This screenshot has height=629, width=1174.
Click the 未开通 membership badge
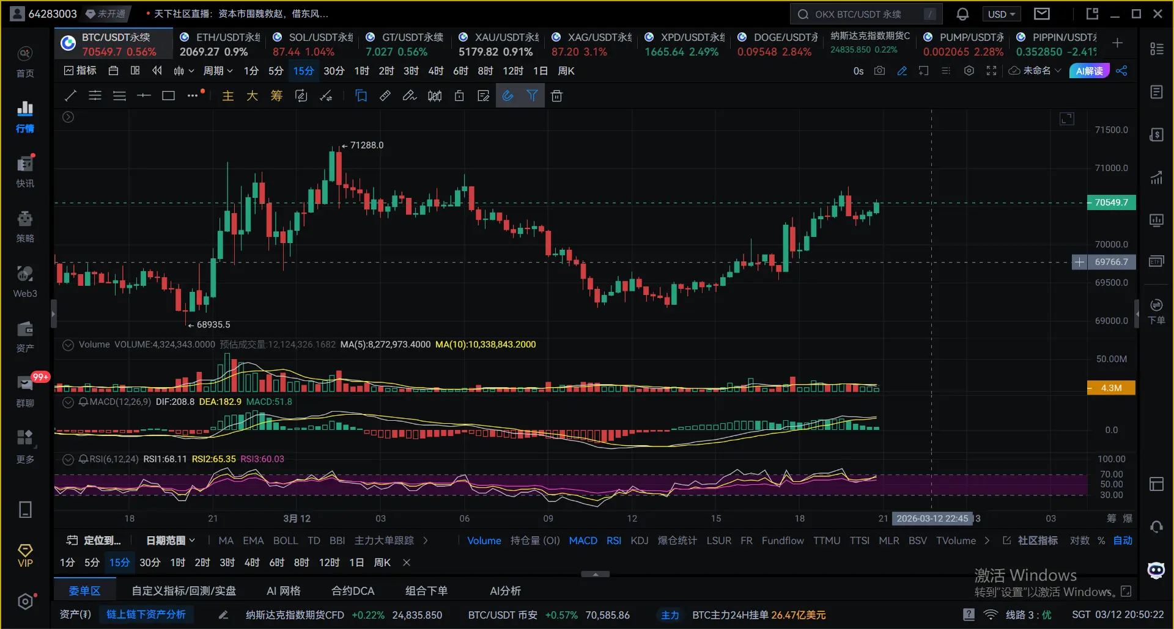[x=105, y=14]
